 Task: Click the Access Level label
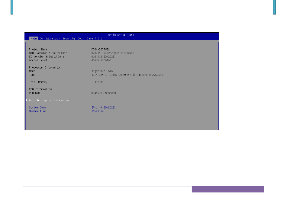(38, 60)
